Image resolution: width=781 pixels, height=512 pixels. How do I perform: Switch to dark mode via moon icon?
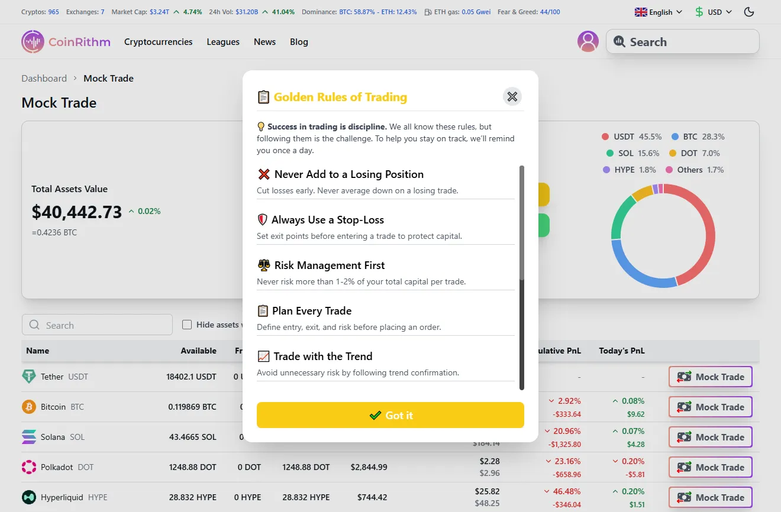pos(748,11)
